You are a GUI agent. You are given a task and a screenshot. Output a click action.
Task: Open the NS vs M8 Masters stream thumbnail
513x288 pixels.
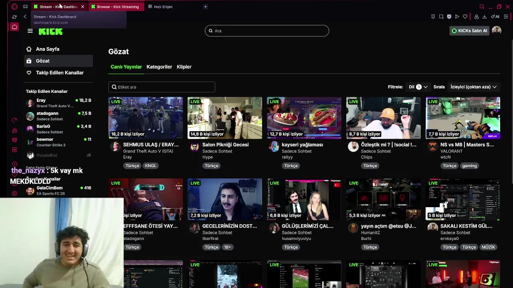coord(463,118)
